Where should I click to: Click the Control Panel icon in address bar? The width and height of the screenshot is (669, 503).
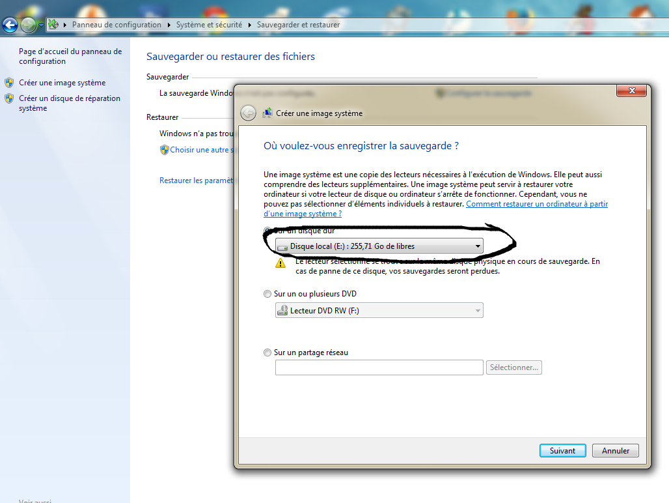(53, 25)
